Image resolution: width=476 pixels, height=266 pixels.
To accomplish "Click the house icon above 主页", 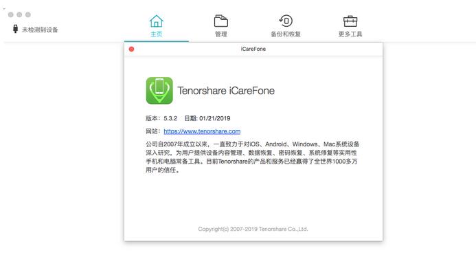I will [157, 21].
